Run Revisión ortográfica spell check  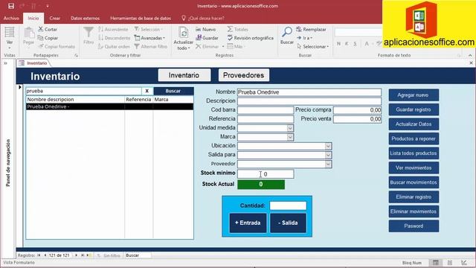click(x=250, y=38)
